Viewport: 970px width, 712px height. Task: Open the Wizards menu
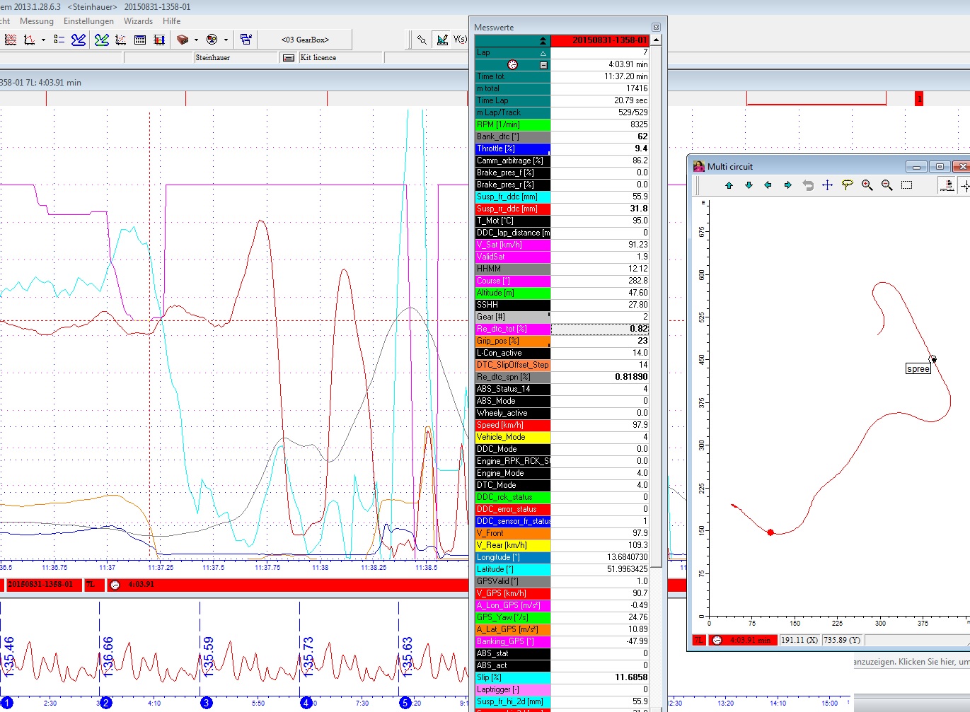tap(138, 21)
